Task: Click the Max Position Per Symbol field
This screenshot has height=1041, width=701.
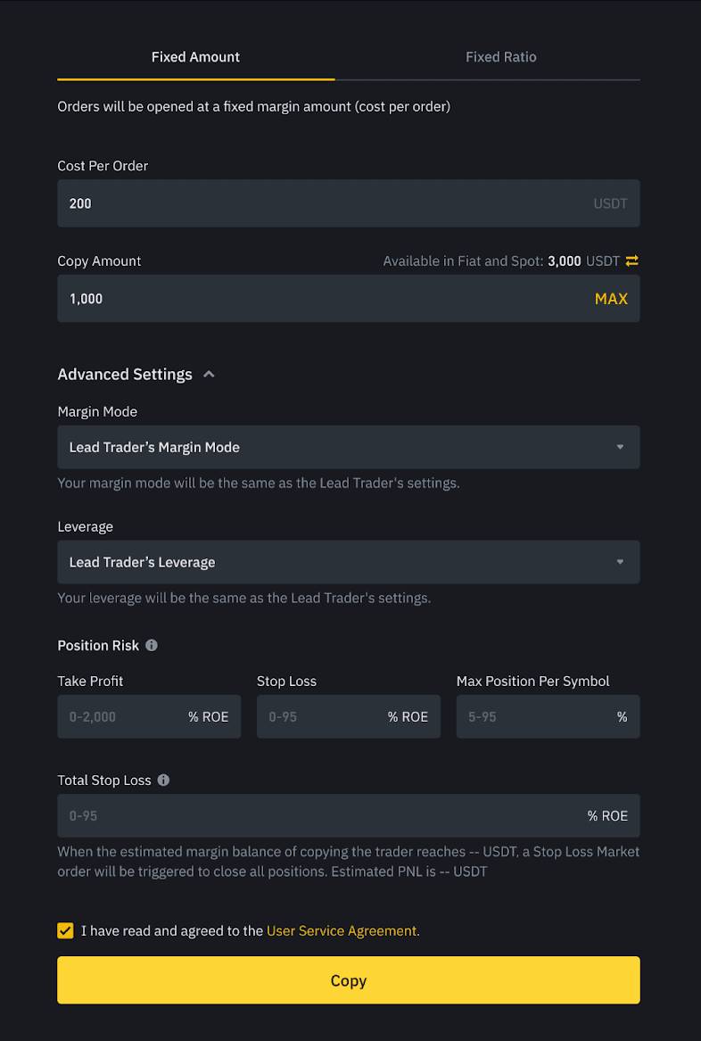Action: point(548,716)
